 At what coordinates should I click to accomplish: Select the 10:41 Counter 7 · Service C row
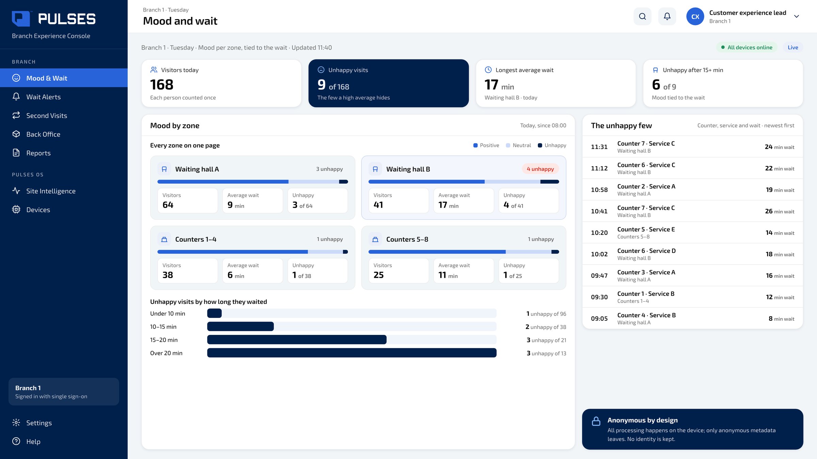point(692,211)
